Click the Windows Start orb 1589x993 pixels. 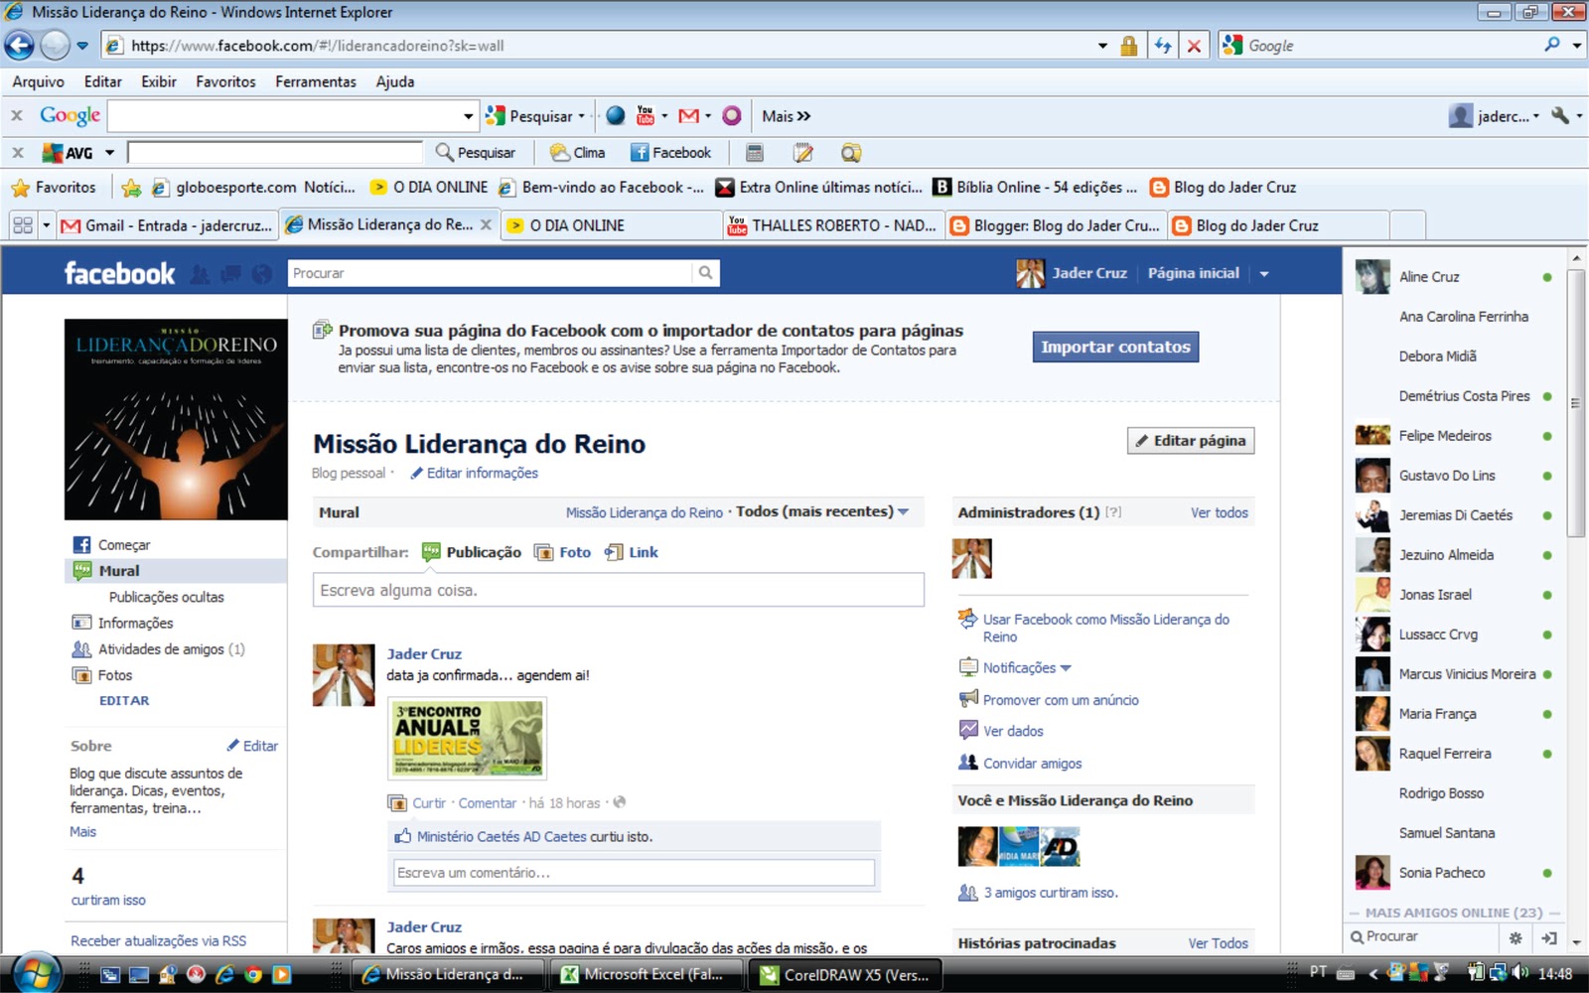point(36,974)
